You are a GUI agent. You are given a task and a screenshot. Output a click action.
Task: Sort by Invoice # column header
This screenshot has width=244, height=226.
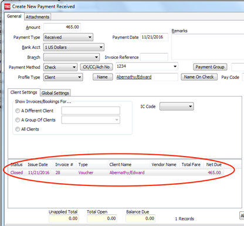[65, 165]
